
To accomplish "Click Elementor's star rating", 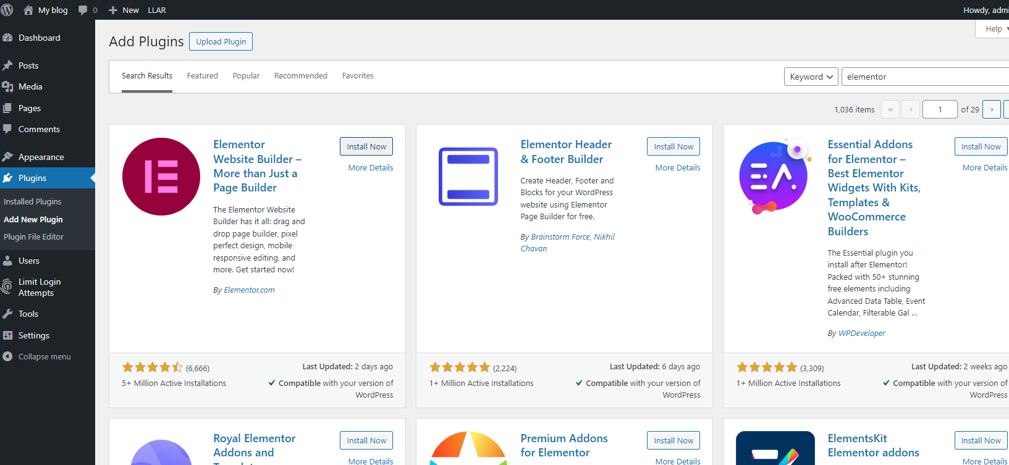I will [x=153, y=367].
